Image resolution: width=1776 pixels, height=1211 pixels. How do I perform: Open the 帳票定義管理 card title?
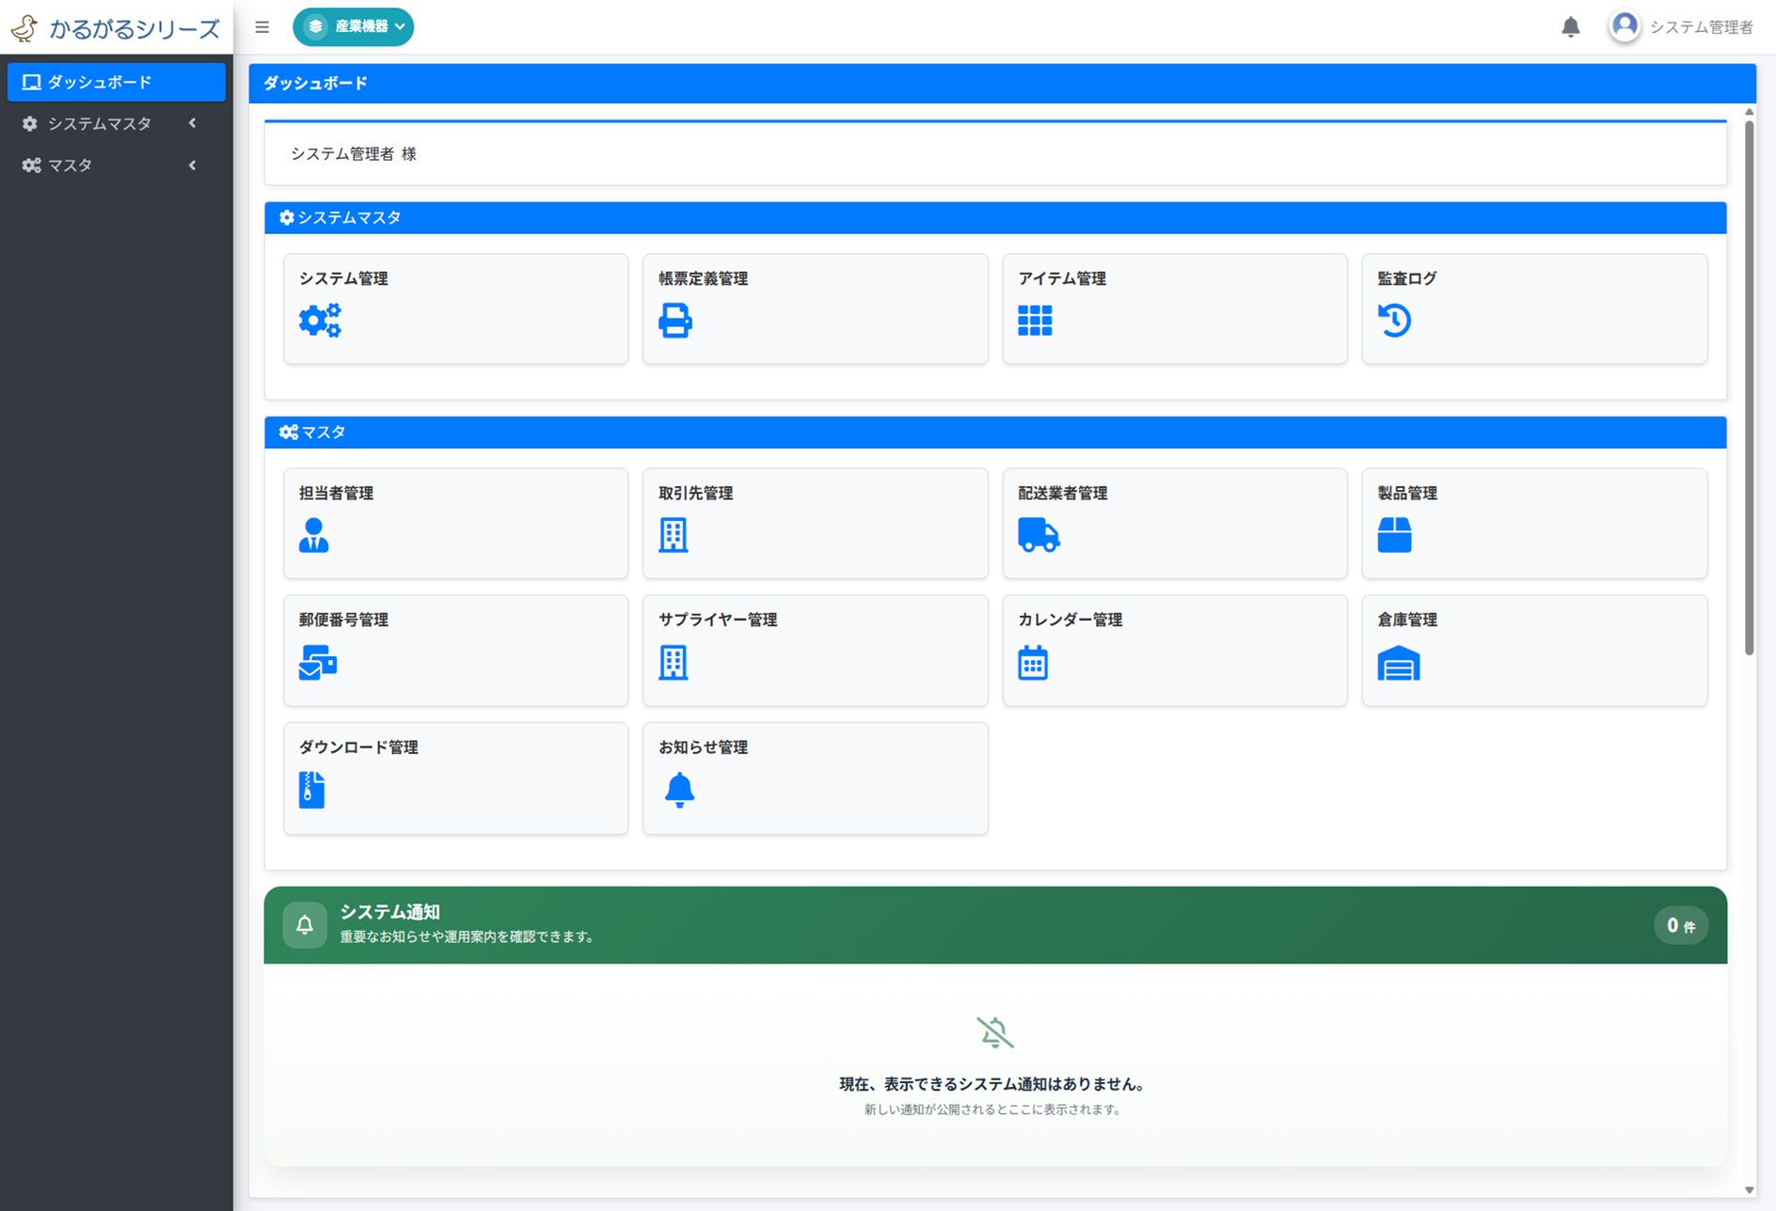(x=703, y=278)
